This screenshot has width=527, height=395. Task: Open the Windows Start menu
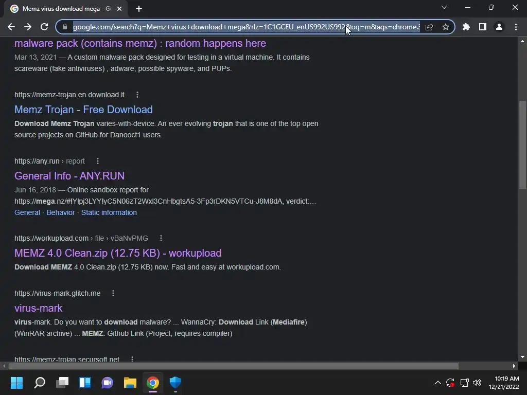point(16,383)
